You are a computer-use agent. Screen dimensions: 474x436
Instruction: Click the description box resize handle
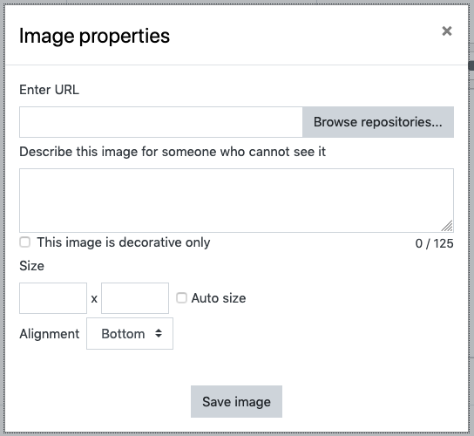pos(447,226)
